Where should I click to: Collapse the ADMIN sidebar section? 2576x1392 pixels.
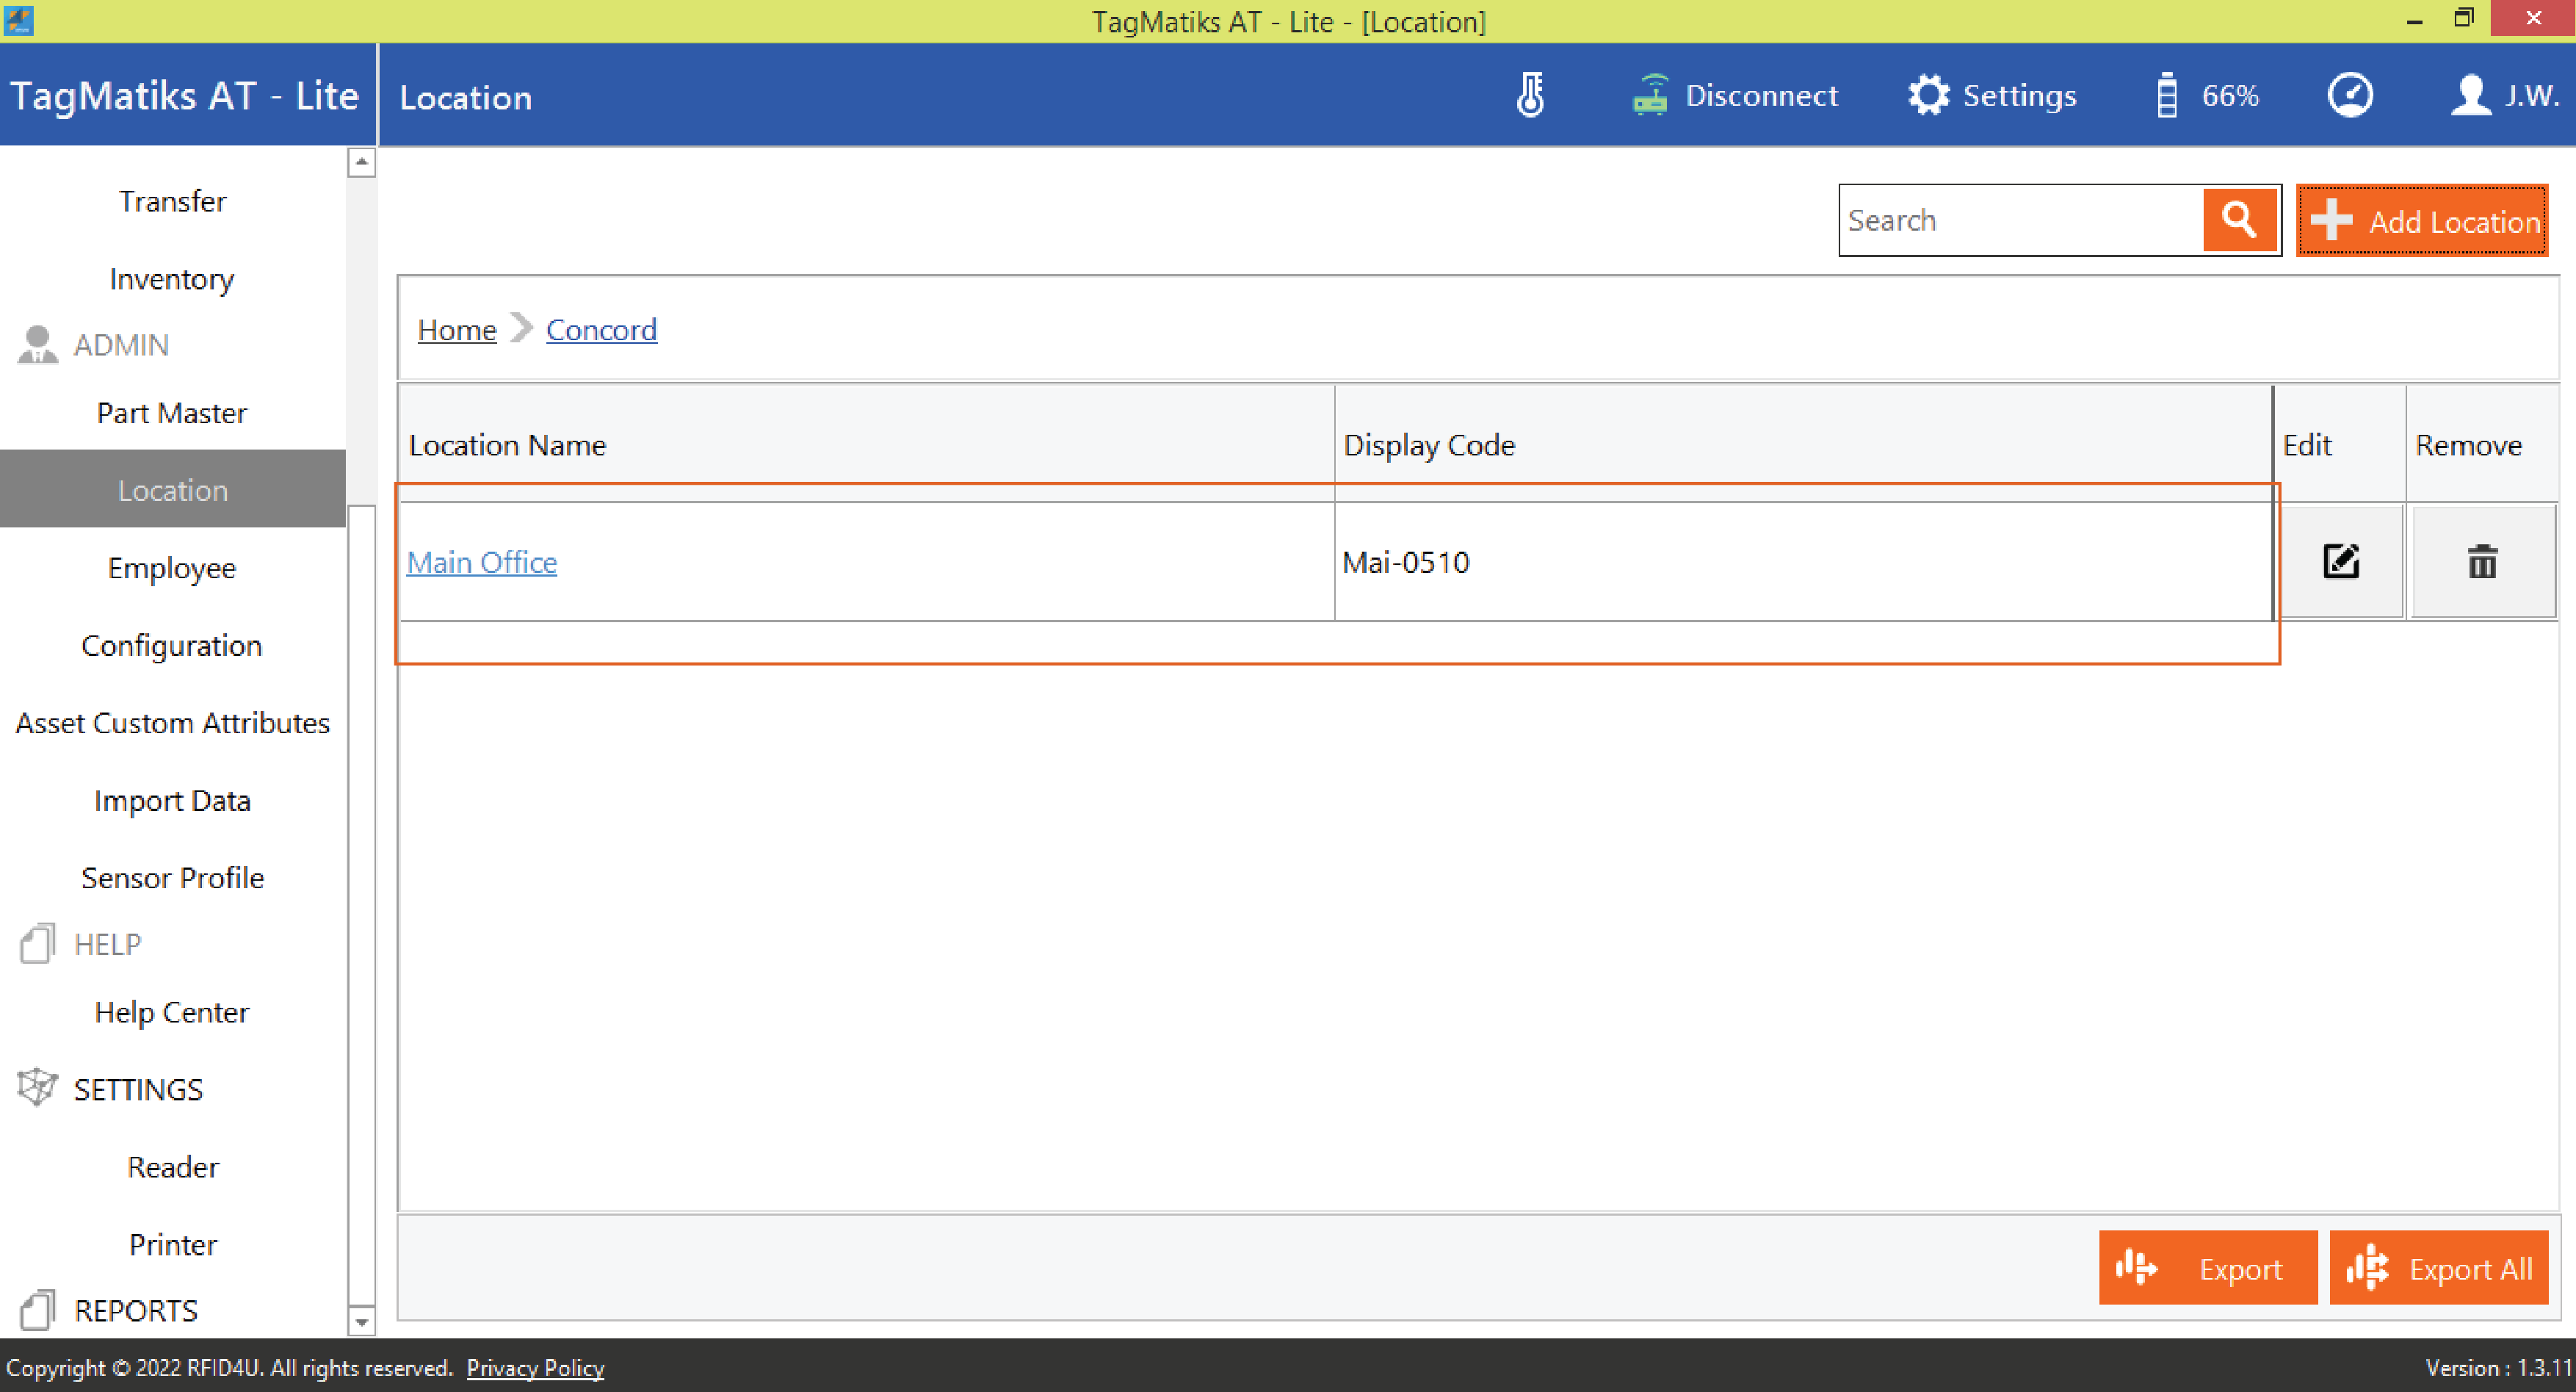coord(121,345)
